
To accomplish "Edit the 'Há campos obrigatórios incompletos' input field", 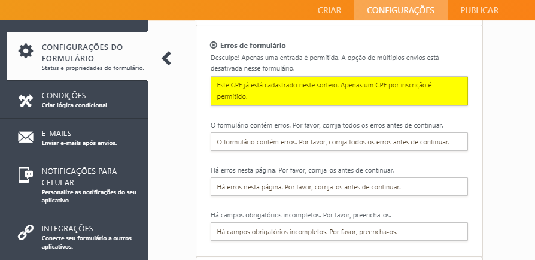I will pos(339,232).
